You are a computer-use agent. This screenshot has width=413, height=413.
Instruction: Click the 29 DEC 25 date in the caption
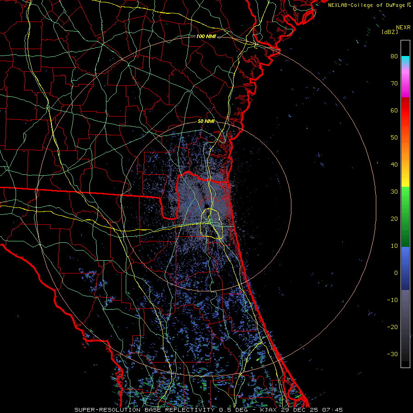(x=300, y=410)
